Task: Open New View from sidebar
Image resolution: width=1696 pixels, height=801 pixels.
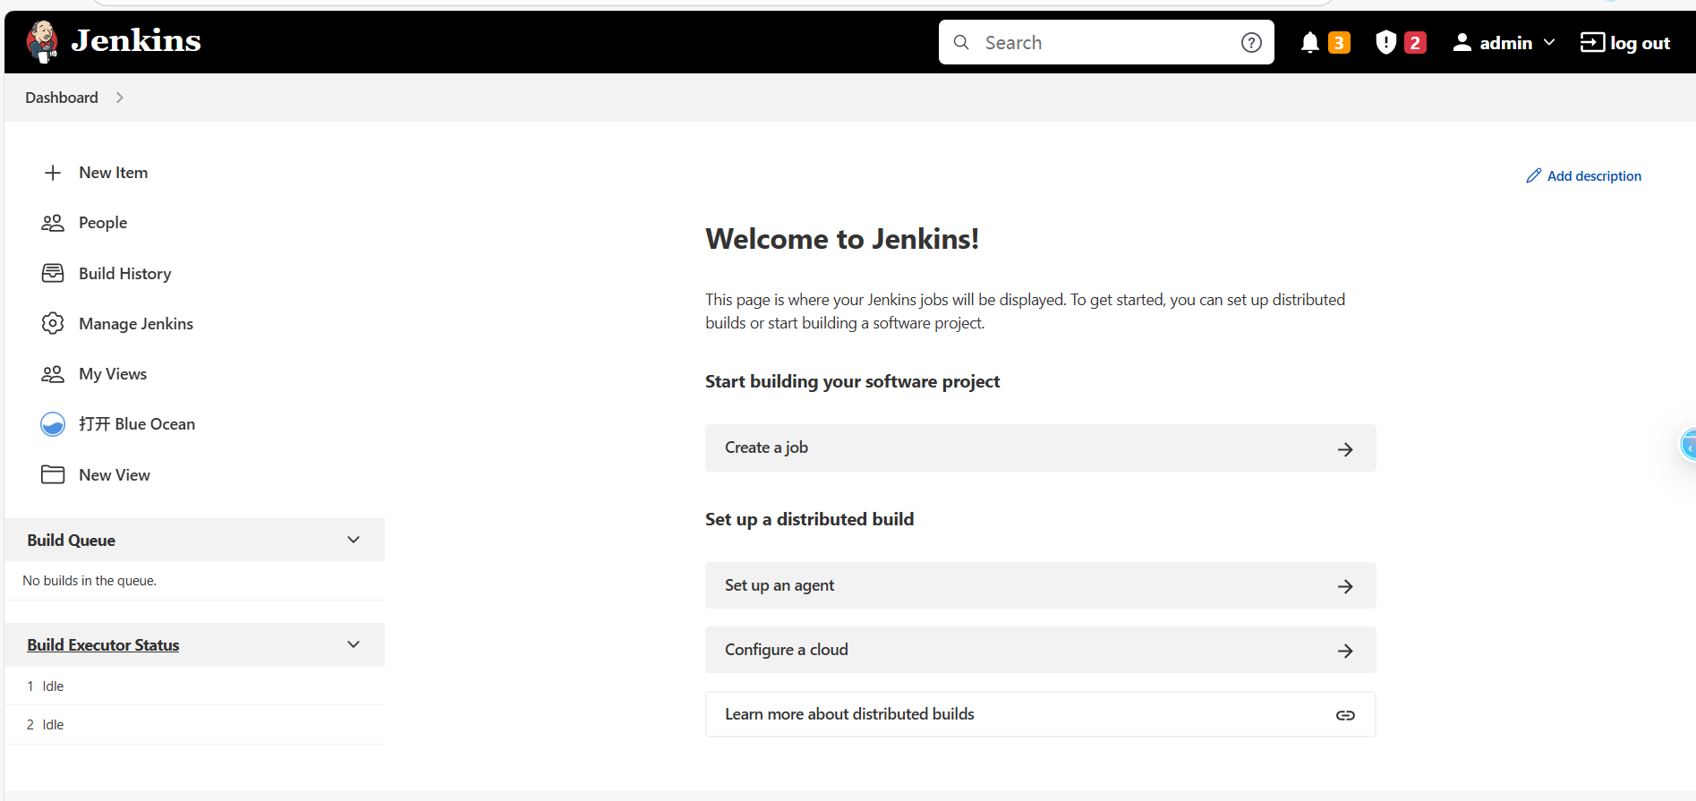Action: pos(115,475)
